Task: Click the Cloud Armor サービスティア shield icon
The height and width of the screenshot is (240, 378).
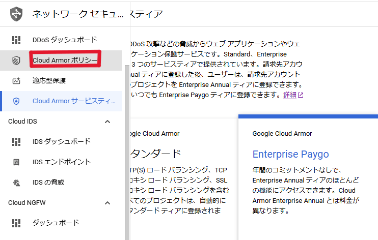Action: click(16, 101)
